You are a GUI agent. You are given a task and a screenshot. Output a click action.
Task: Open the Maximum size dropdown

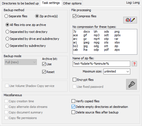117,71
